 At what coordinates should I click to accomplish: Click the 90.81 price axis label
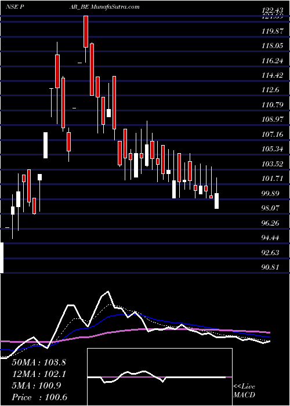coord(271,267)
